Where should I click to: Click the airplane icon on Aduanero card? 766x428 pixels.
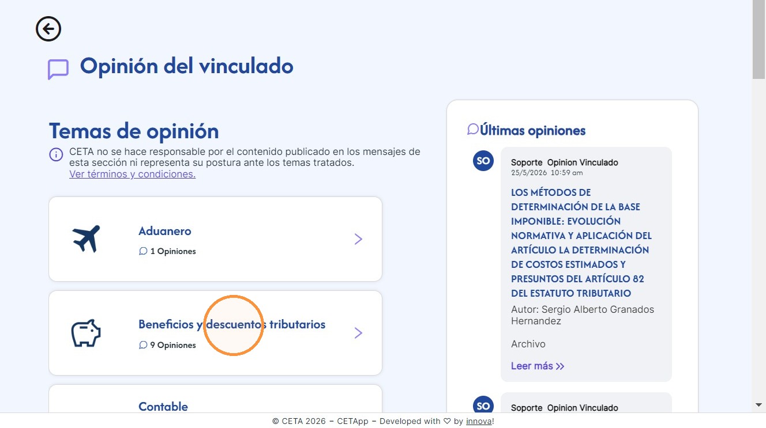click(86, 238)
